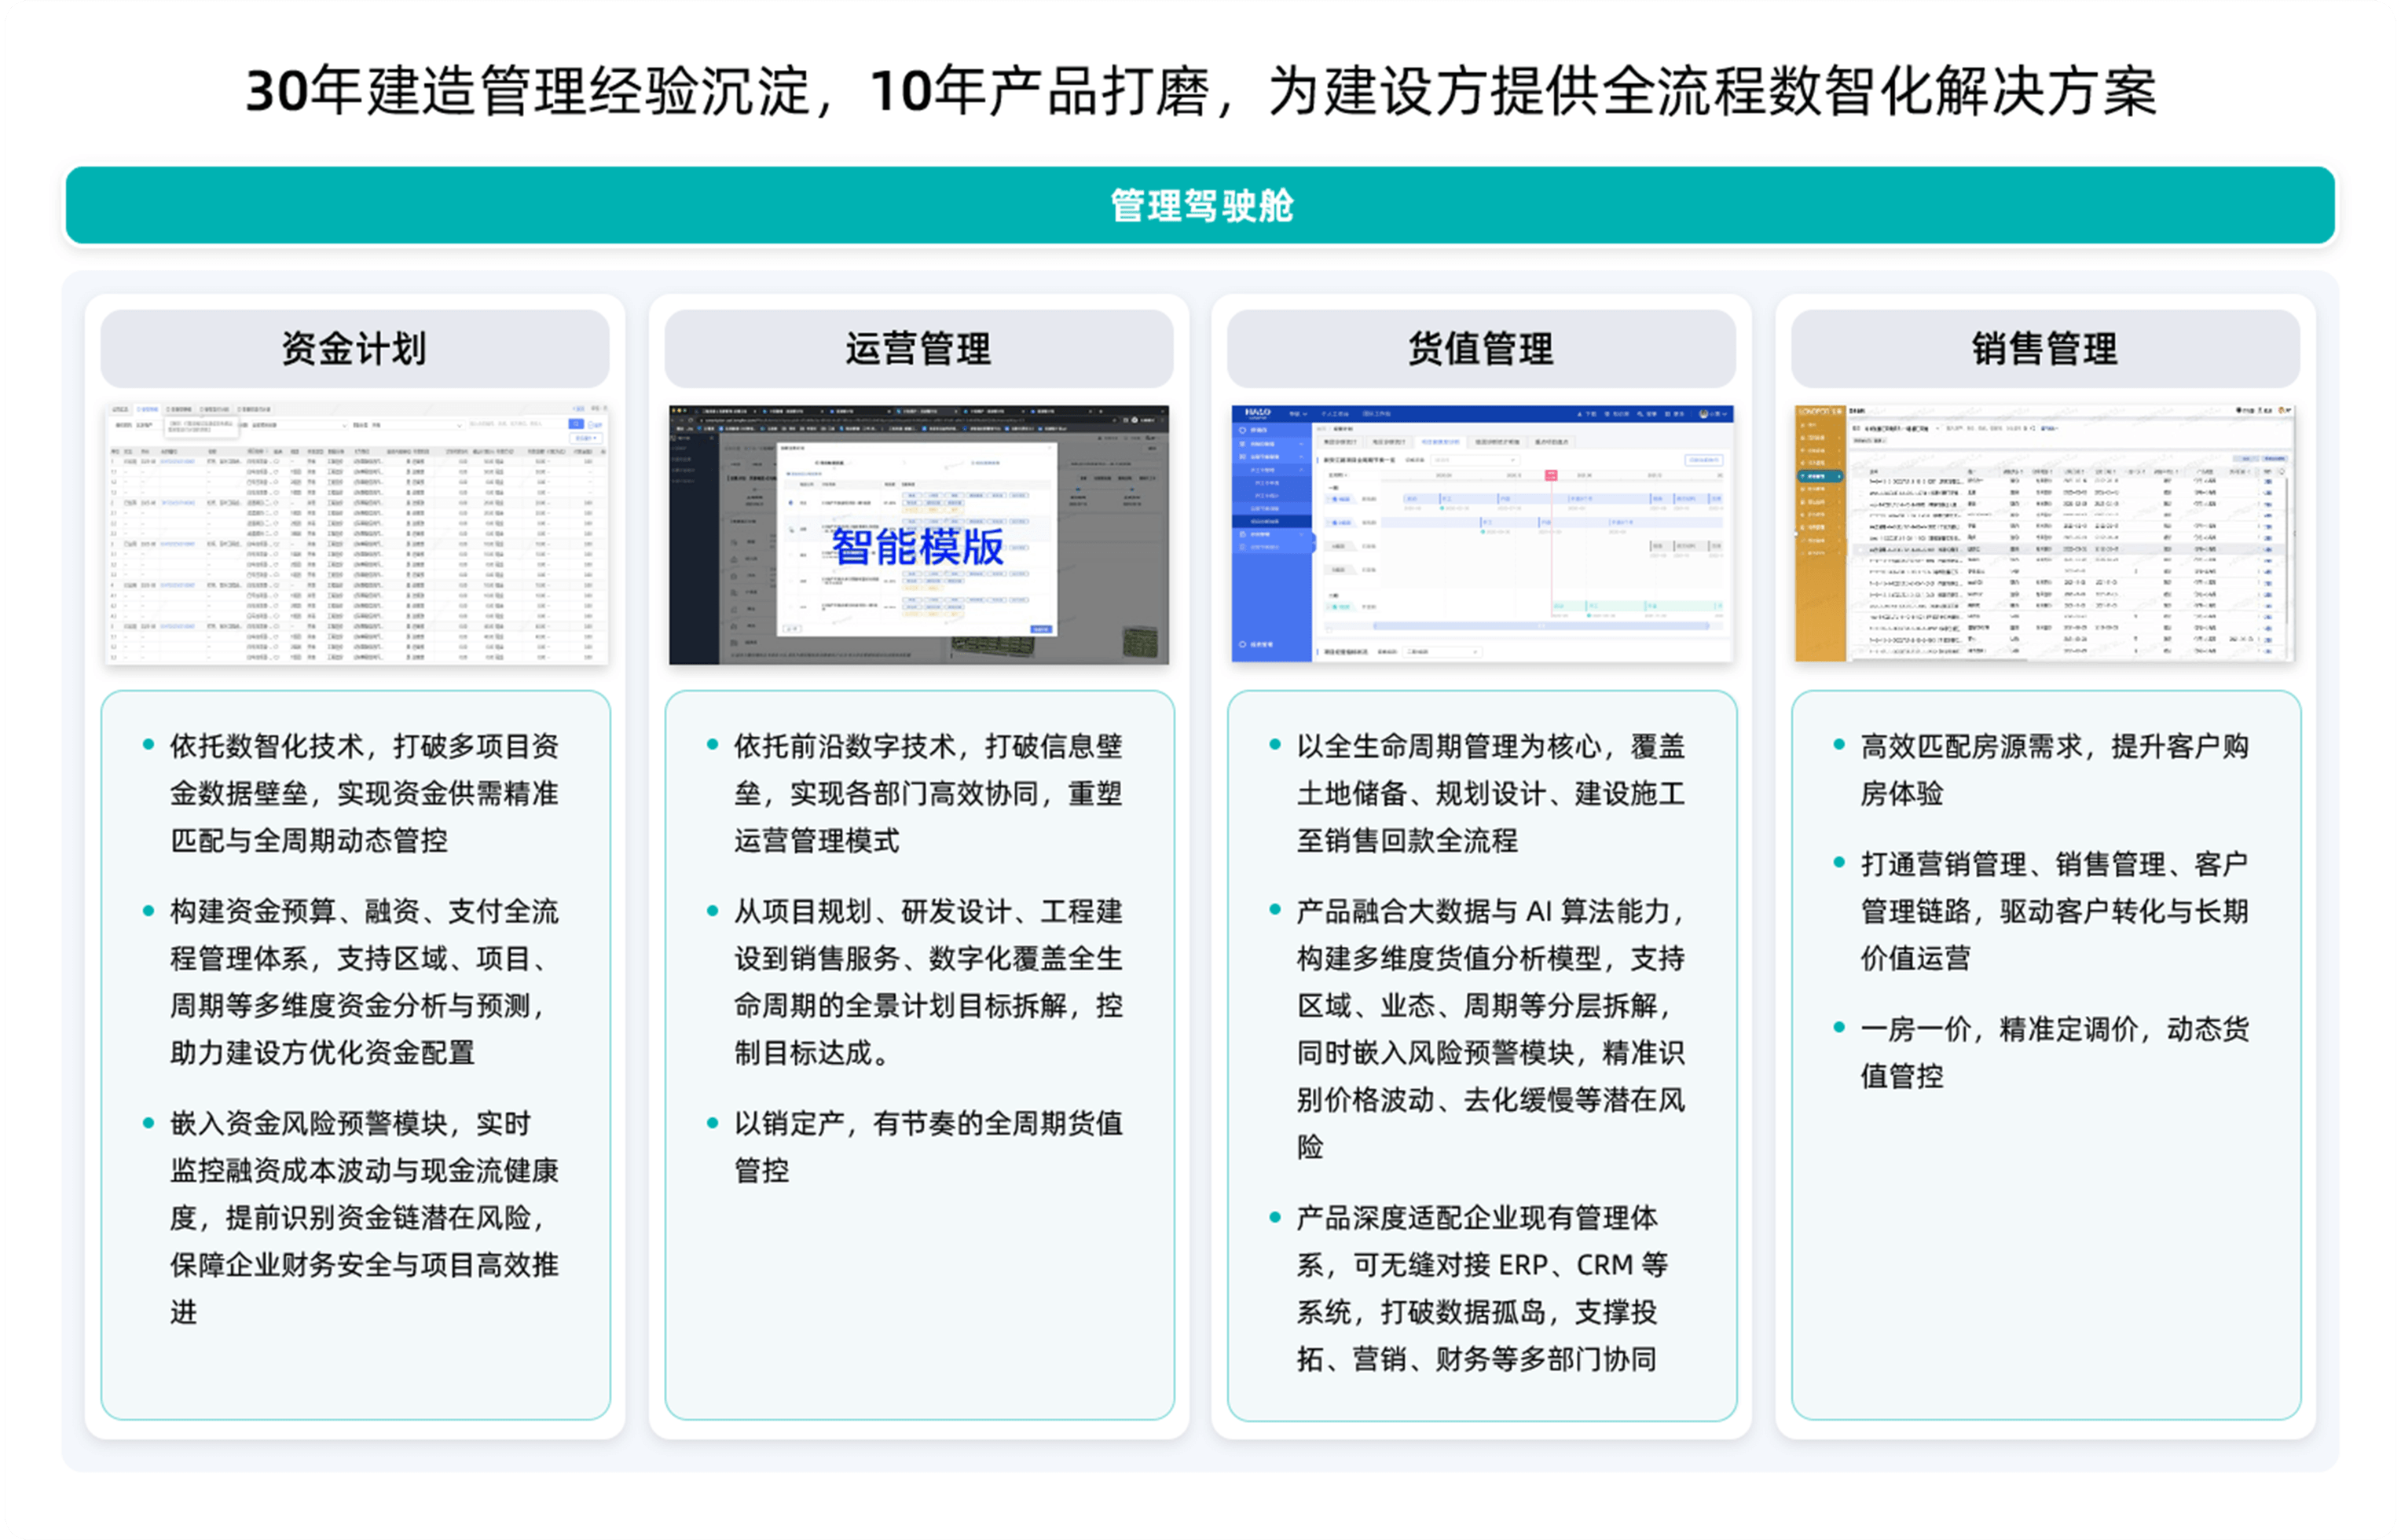This screenshot has height=1540, width=2401.
Task: Click the HALO logo in 货值管理 screenshot
Action: (1256, 412)
